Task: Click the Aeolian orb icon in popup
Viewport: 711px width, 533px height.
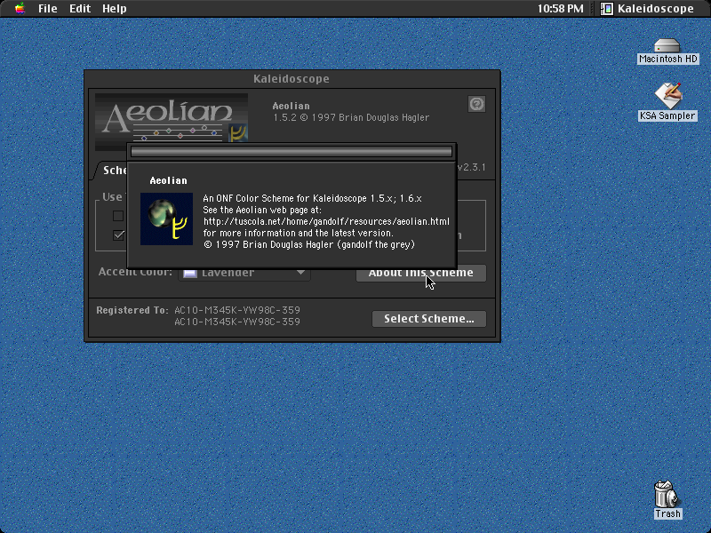Action: point(166,219)
